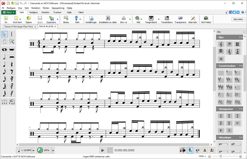Click the zoom slider handle
247x159 pixels.
[221, 156]
